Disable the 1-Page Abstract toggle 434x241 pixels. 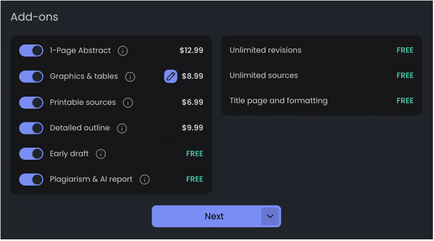(31, 51)
